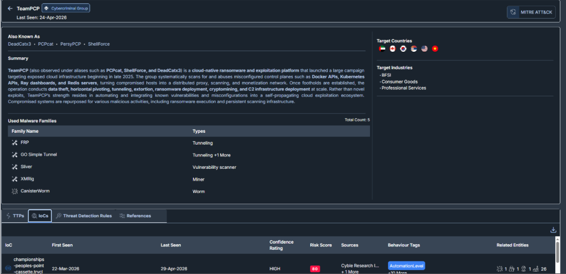Select the Serbia flag icon
Image resolution: width=566 pixels, height=274 pixels.
(414, 49)
